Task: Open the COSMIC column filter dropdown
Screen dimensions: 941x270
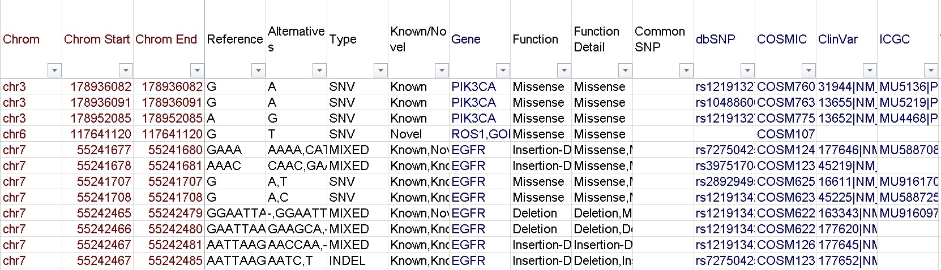Action: (809, 71)
